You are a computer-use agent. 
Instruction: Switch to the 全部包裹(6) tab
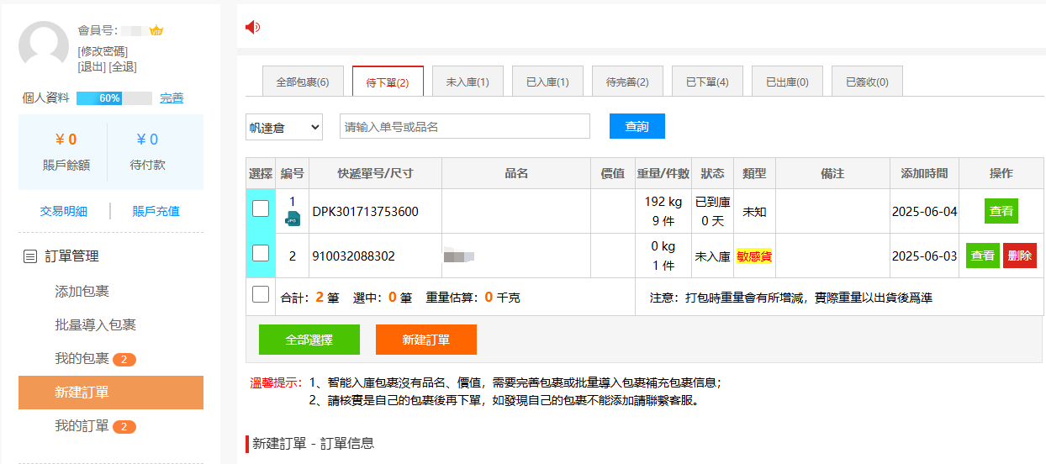pos(302,82)
